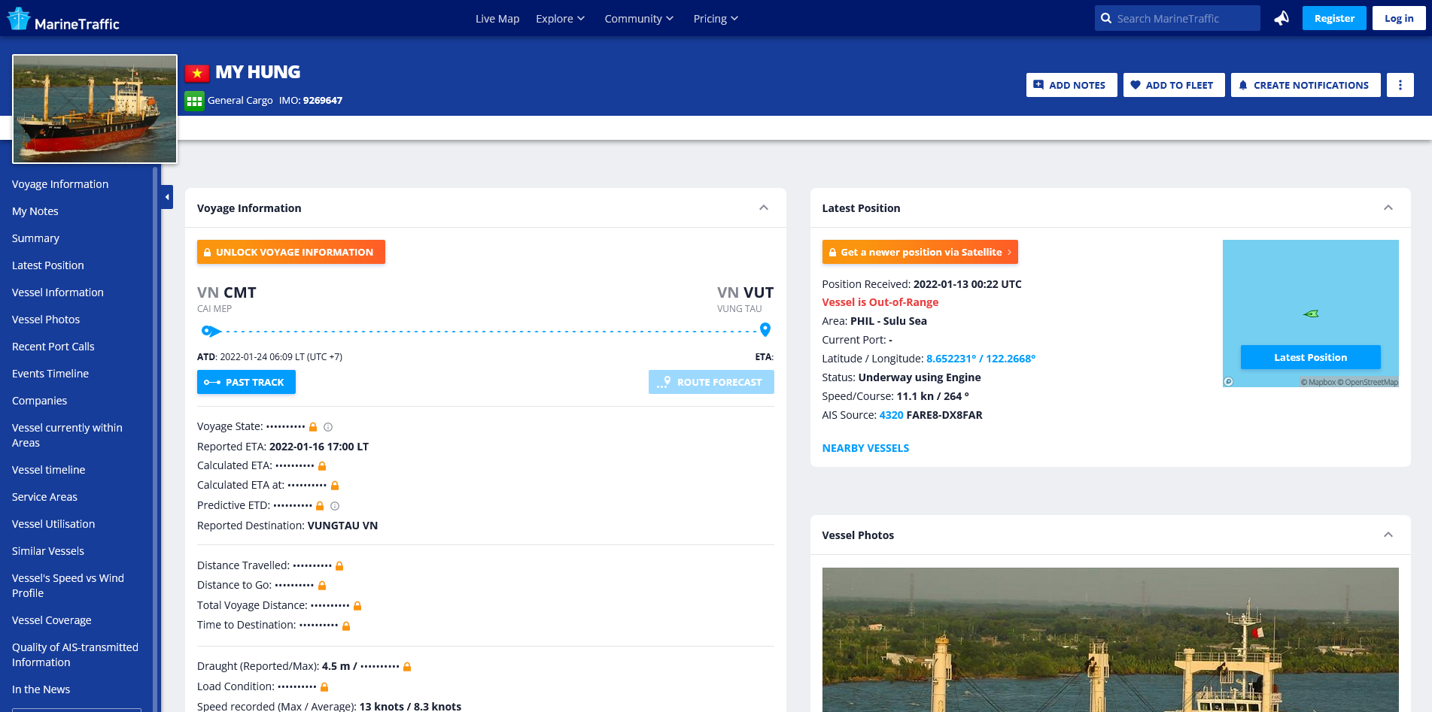Click lock icon beside Draught value
The height and width of the screenshot is (712, 1432).
(407, 667)
